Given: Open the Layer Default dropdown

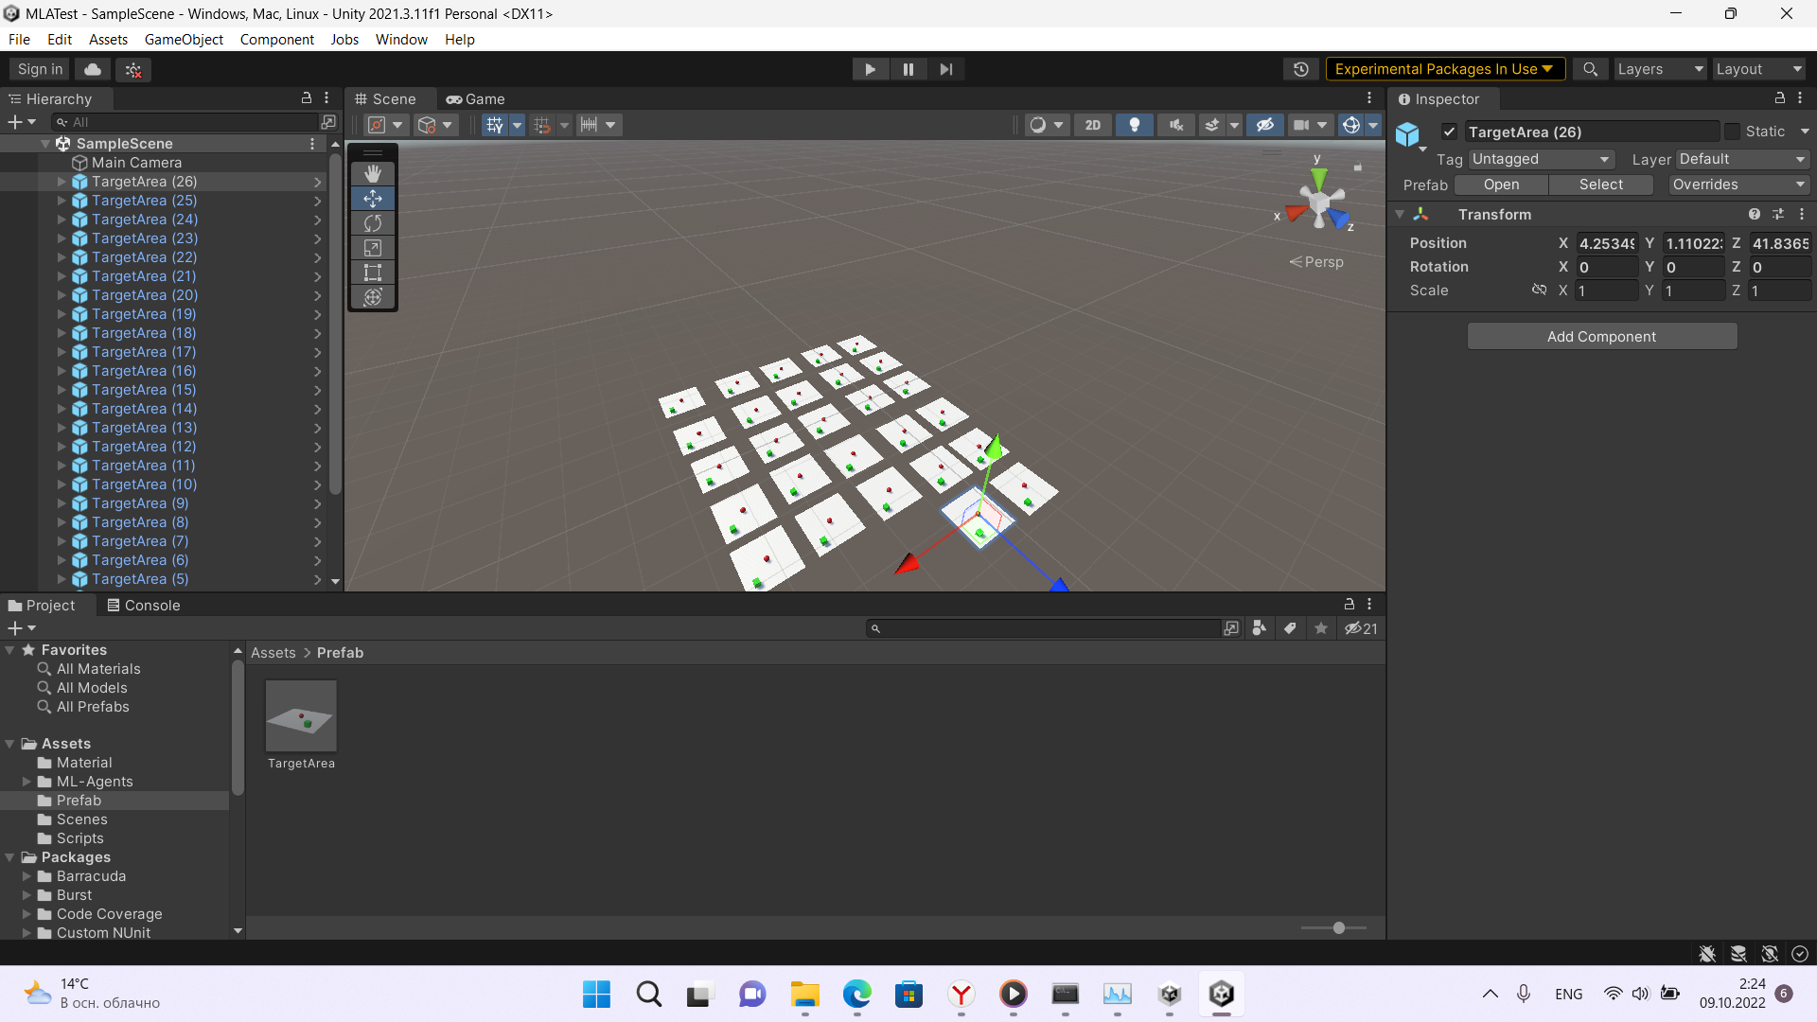Looking at the screenshot, I should [1743, 159].
